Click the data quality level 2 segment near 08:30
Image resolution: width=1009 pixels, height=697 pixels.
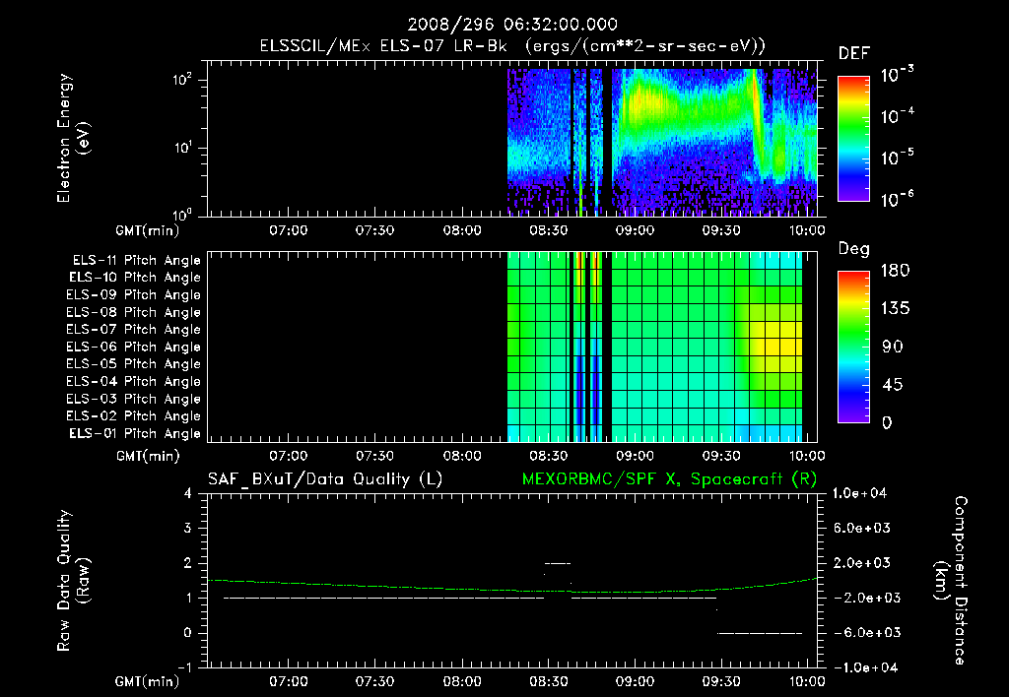click(x=558, y=563)
